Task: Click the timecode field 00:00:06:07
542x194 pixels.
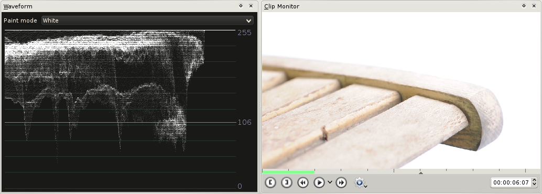Action: click(511, 182)
